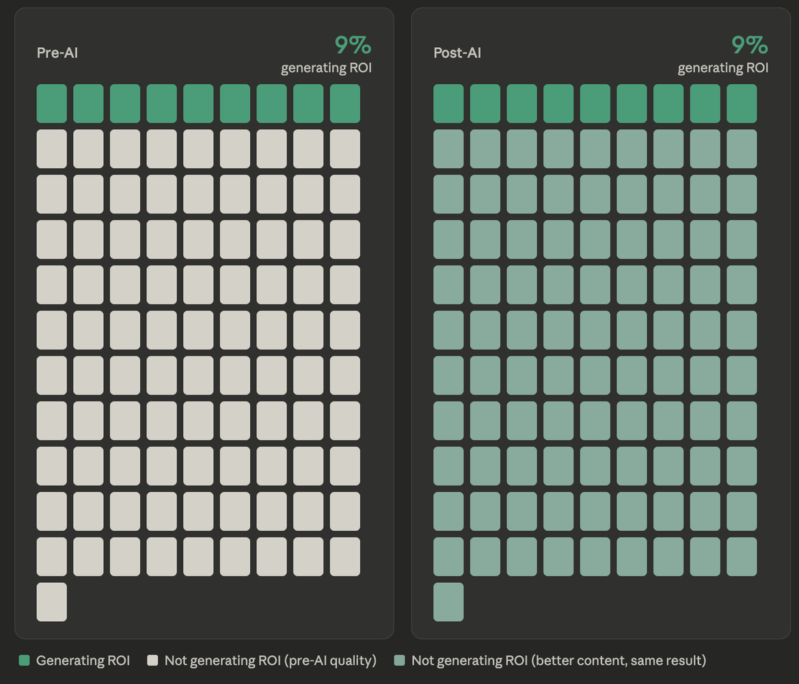The width and height of the screenshot is (799, 684).
Task: Select the 9% figure in the Pre-AI panel
Action: (x=353, y=45)
